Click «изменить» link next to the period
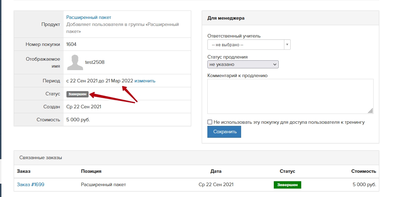This screenshot has width=394, height=197. (145, 81)
